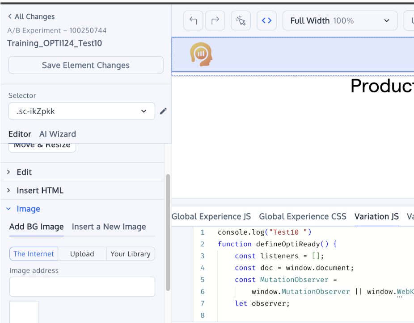Click the redo arrow icon

pyautogui.click(x=215, y=21)
